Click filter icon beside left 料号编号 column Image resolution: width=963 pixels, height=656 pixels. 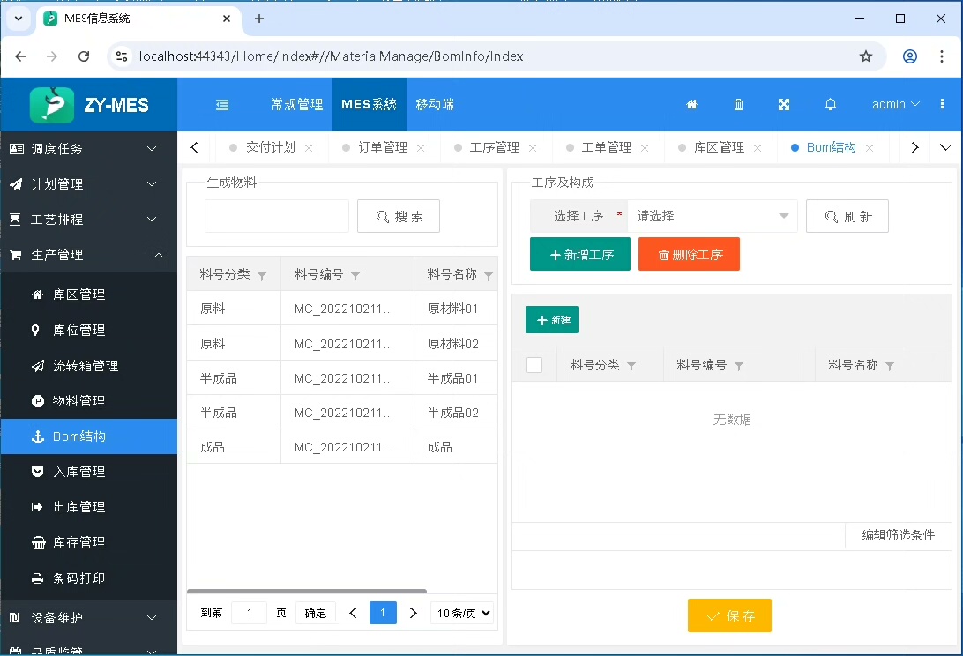(x=355, y=276)
